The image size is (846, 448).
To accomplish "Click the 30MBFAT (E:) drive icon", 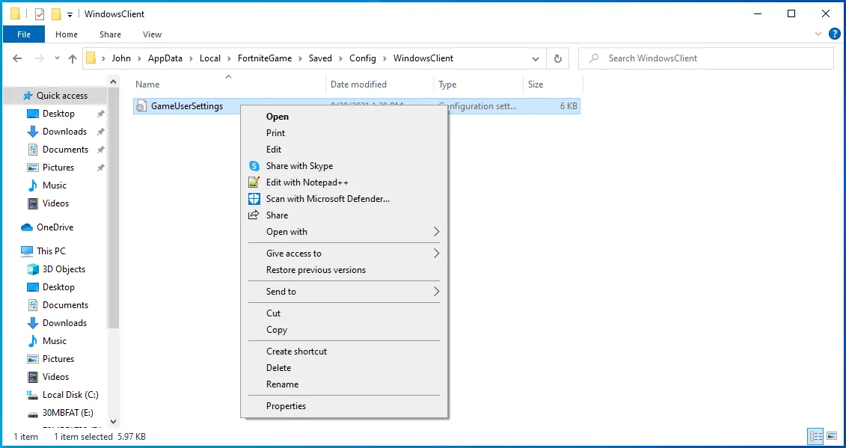I will click(33, 413).
